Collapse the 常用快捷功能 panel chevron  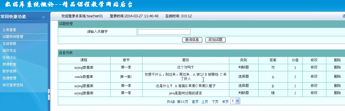43,17
